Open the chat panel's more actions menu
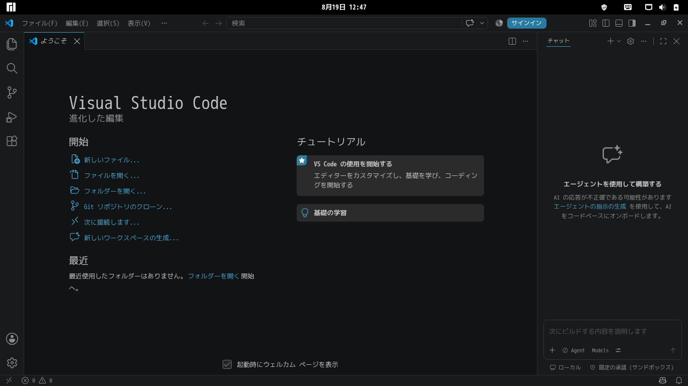The height and width of the screenshot is (386, 688). coord(644,41)
